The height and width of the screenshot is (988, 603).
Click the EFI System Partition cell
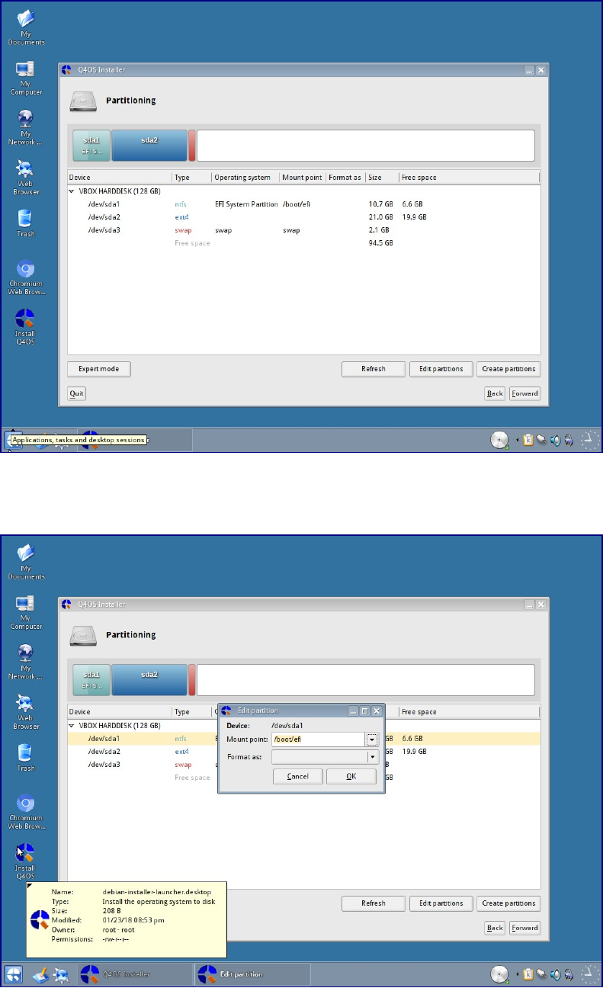coord(246,204)
